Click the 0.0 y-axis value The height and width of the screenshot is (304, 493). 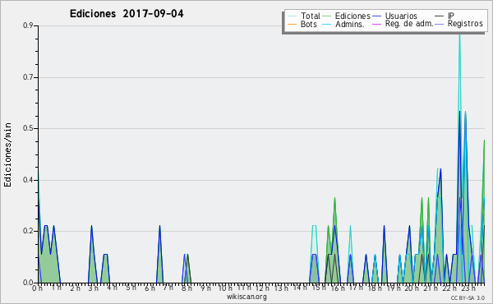28,283
